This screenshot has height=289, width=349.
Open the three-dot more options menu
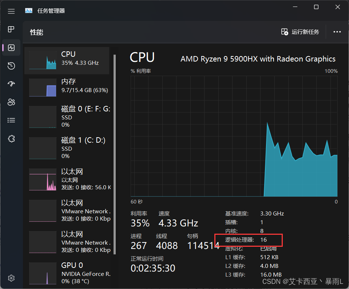pyautogui.click(x=337, y=32)
